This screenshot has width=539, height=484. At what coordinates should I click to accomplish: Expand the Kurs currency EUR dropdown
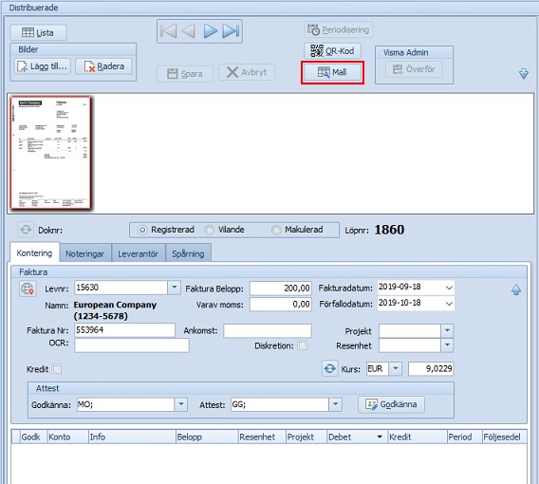pyautogui.click(x=396, y=368)
